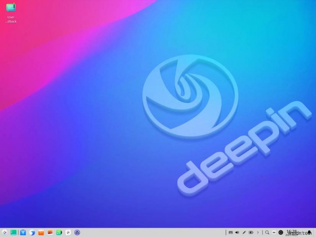Screen dimensions: 316x237
Task: Open the sound volume tray icon
Action: point(237,232)
